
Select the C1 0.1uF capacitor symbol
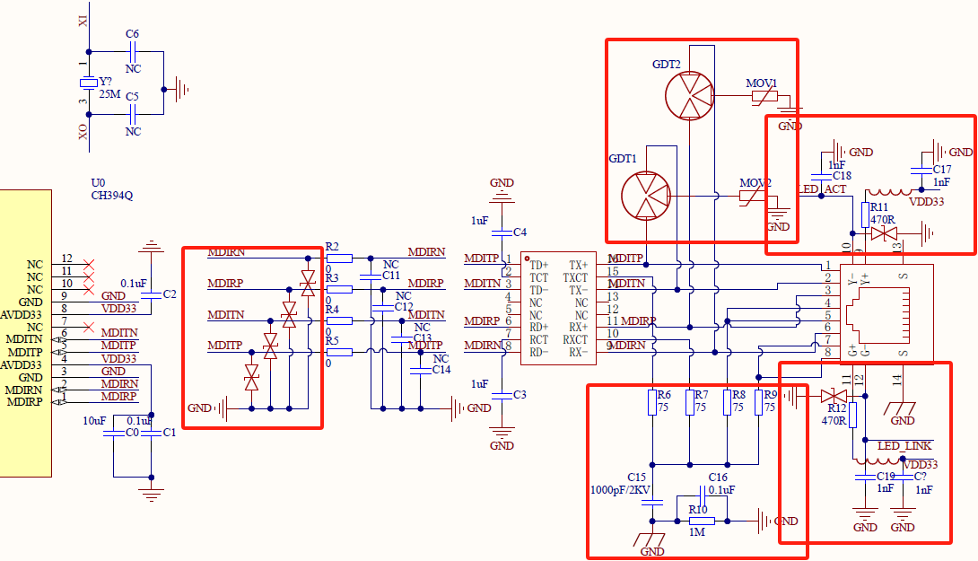point(151,433)
